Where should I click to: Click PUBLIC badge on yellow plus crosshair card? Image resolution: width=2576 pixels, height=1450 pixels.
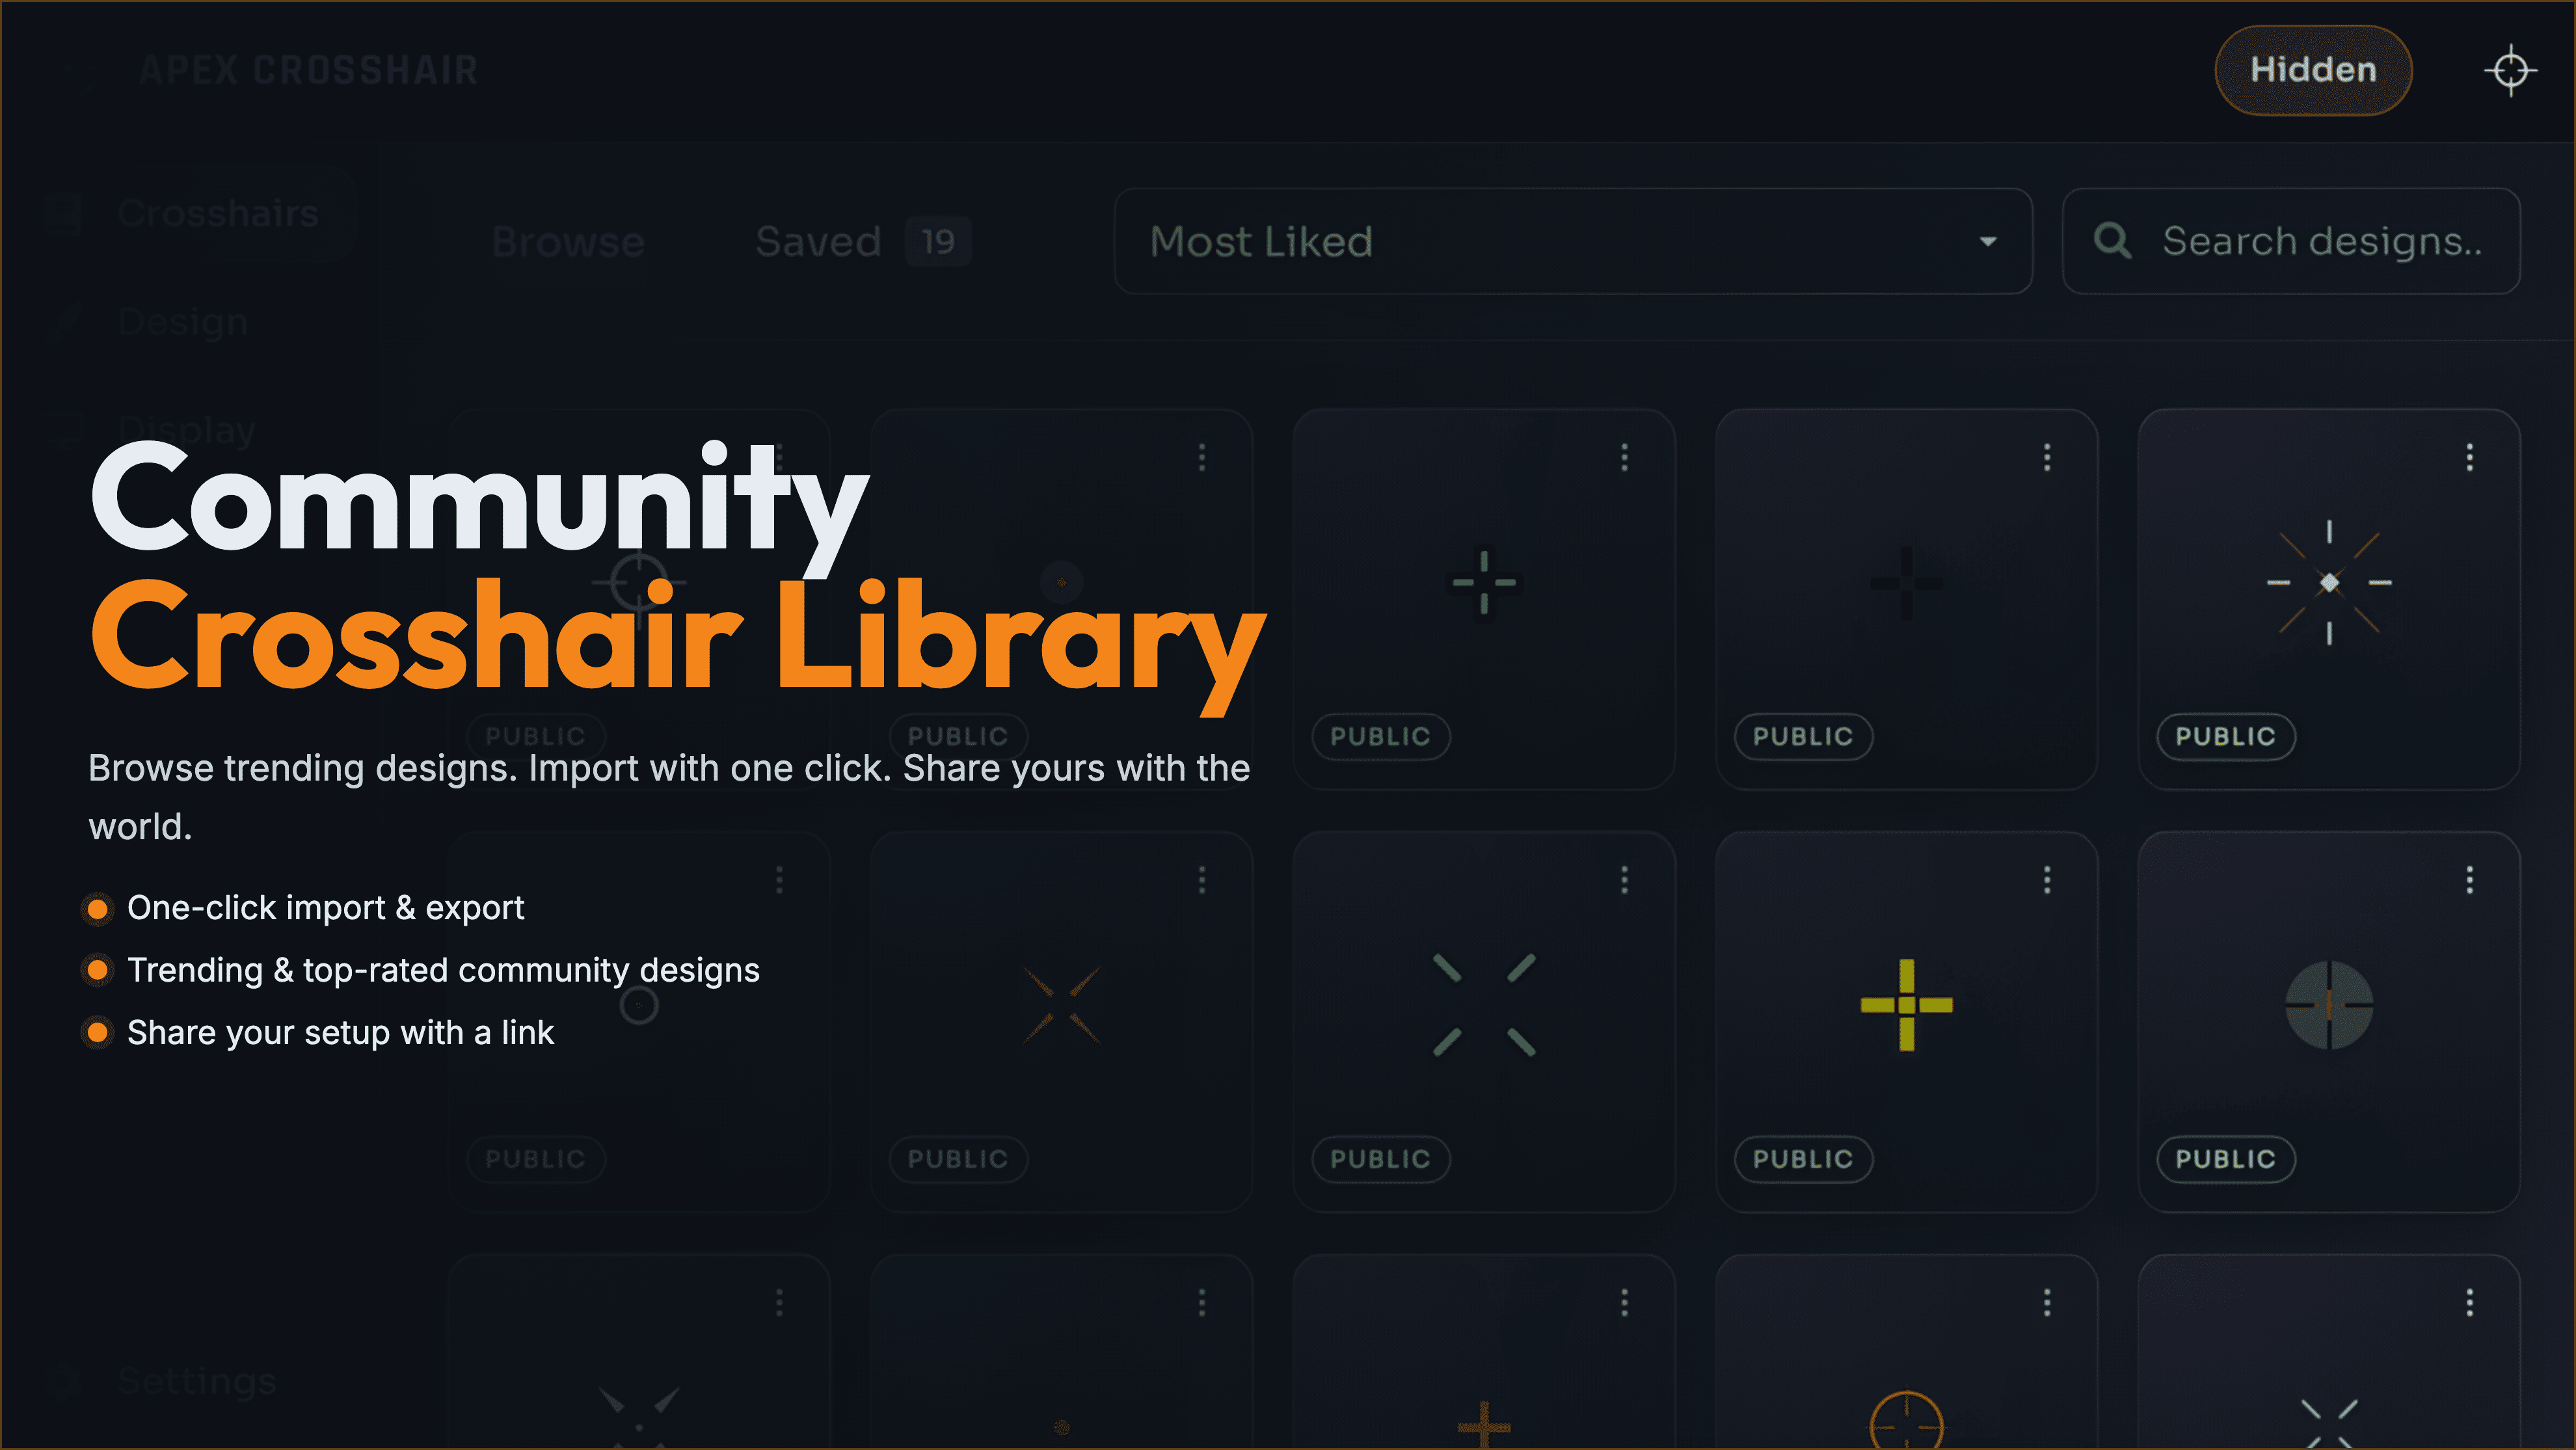(1802, 1159)
